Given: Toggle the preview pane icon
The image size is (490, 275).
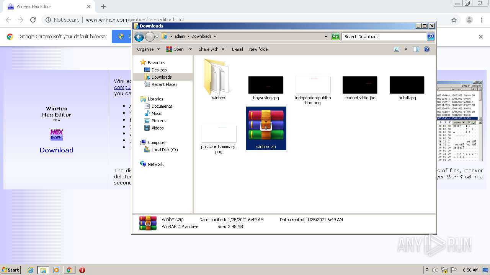Looking at the screenshot, I should tap(416, 49).
